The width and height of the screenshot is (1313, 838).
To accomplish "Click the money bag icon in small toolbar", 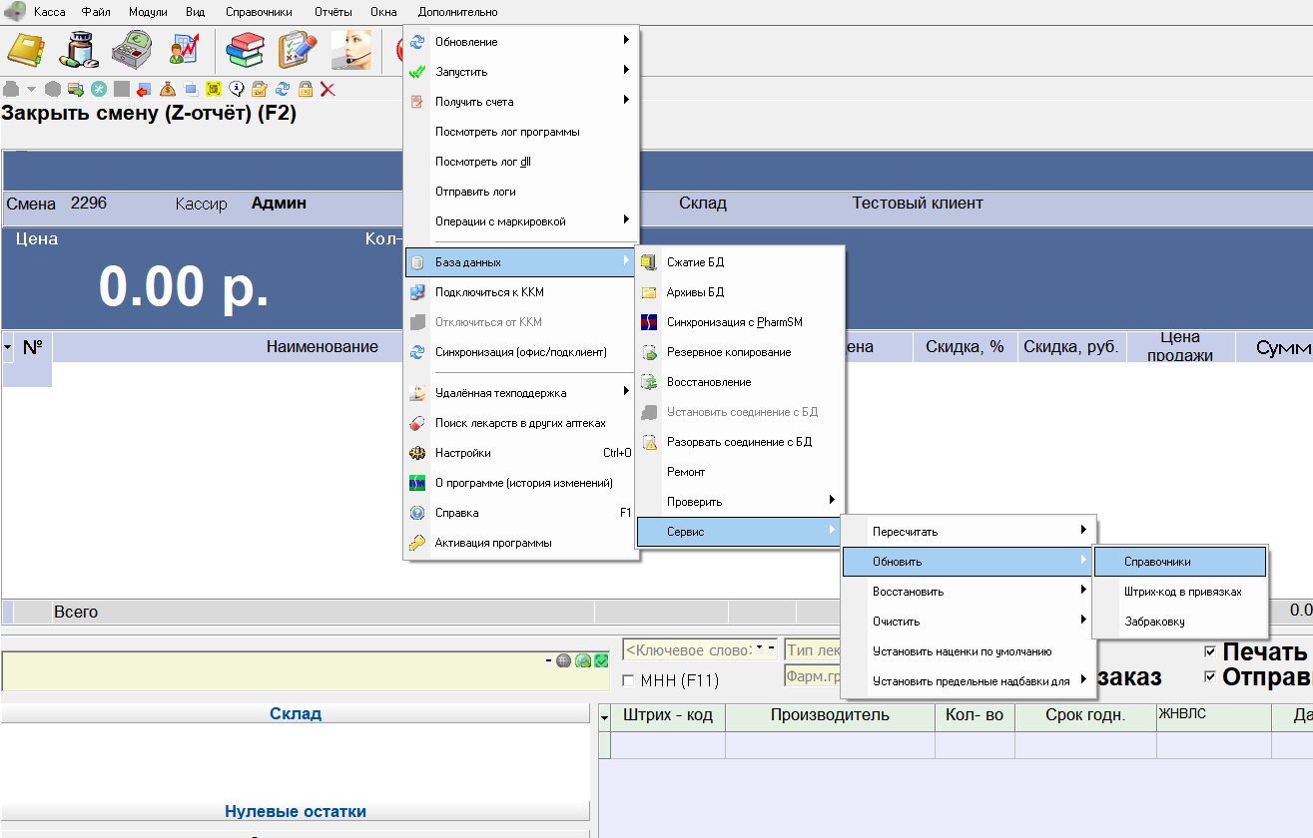I will (167, 89).
